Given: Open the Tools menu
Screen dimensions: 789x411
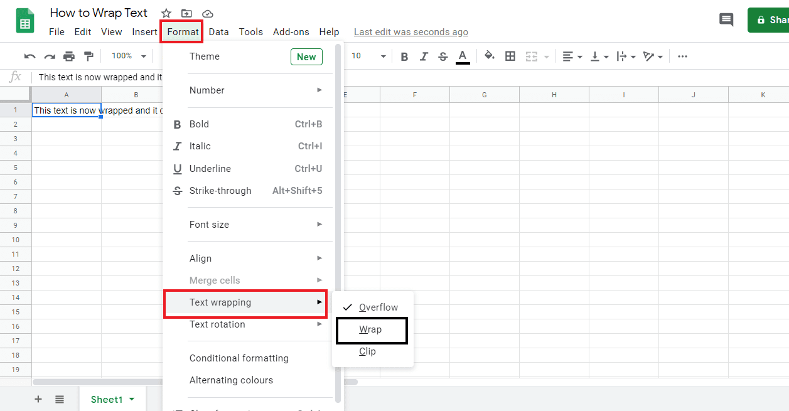Looking at the screenshot, I should click(x=251, y=32).
